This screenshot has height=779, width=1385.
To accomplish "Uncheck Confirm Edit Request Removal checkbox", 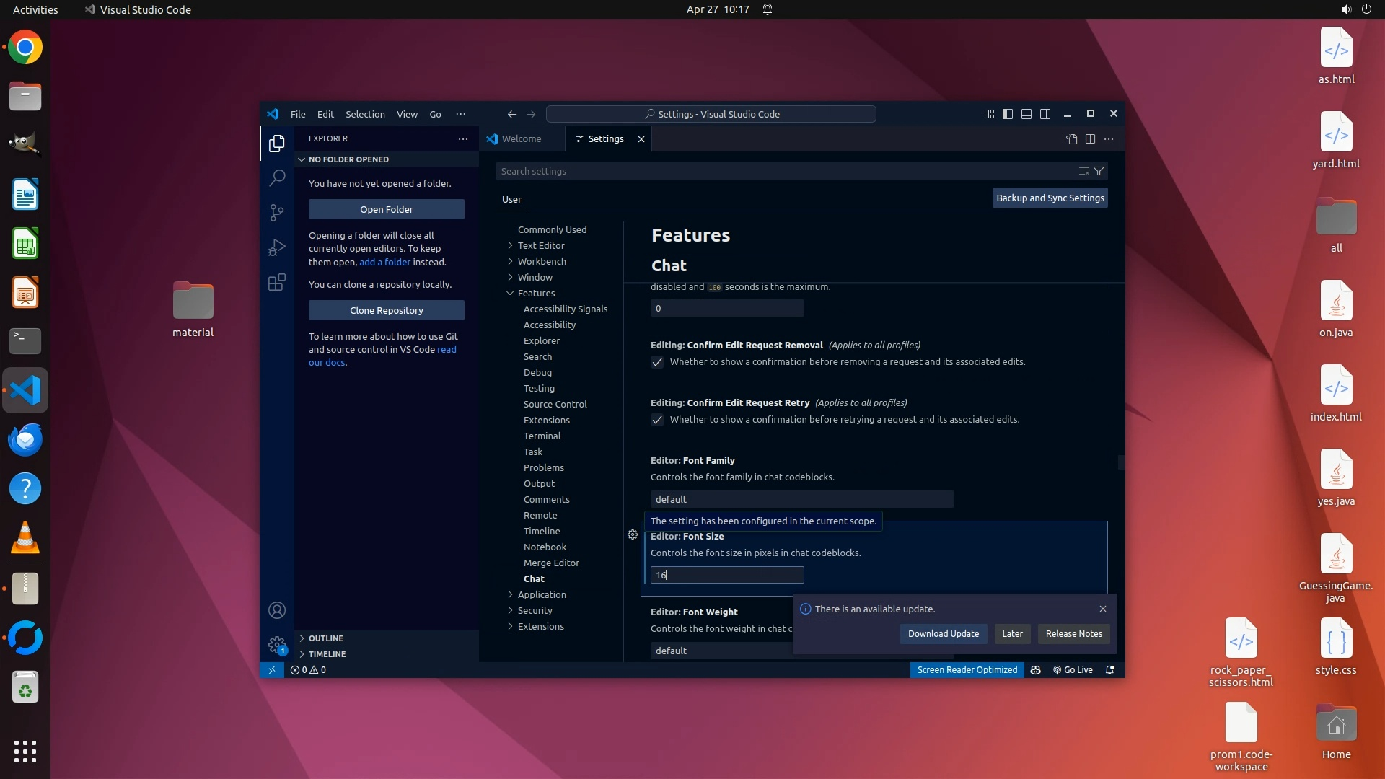I will [657, 362].
